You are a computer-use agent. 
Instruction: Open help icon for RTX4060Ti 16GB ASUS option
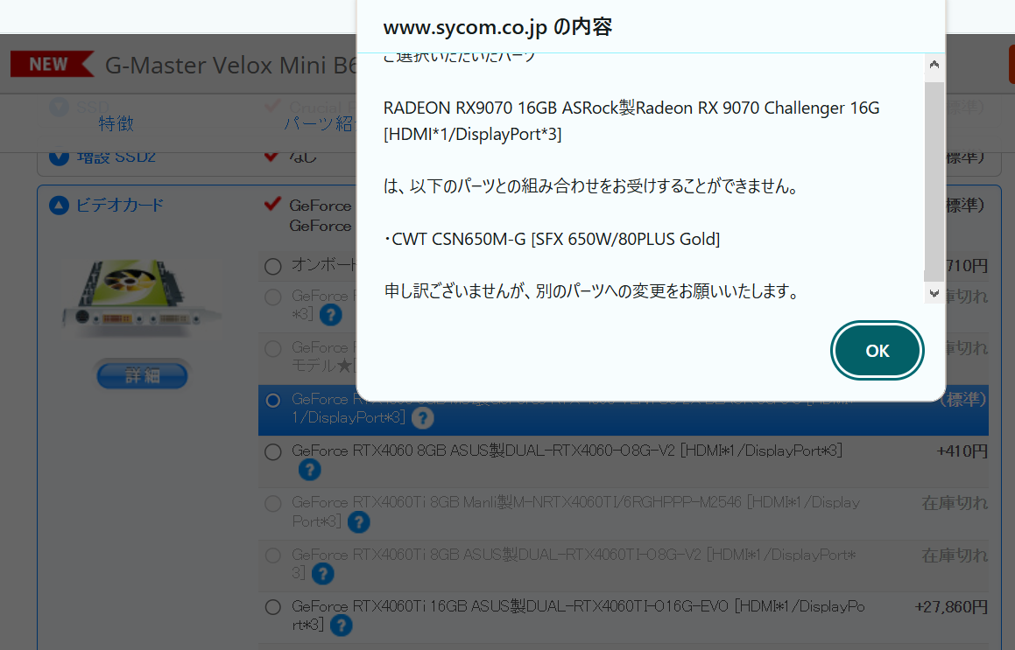[341, 625]
